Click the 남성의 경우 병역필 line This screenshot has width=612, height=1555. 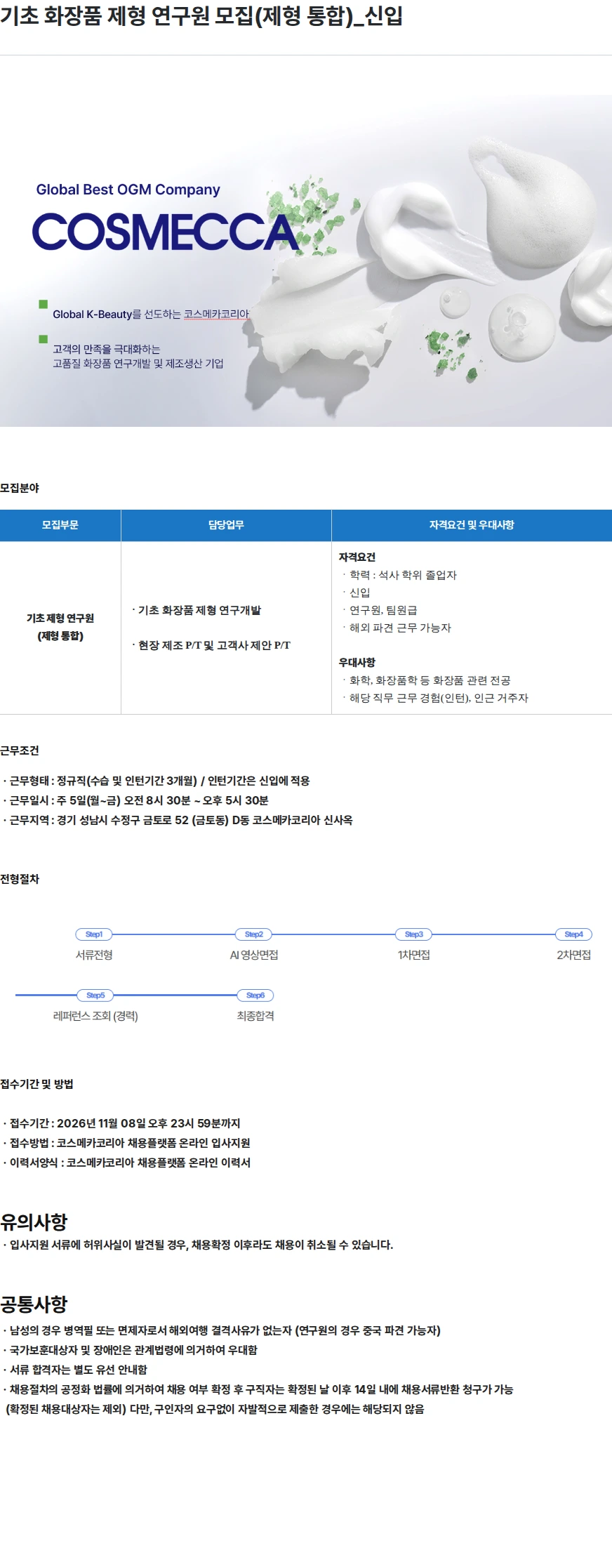coord(222,1330)
